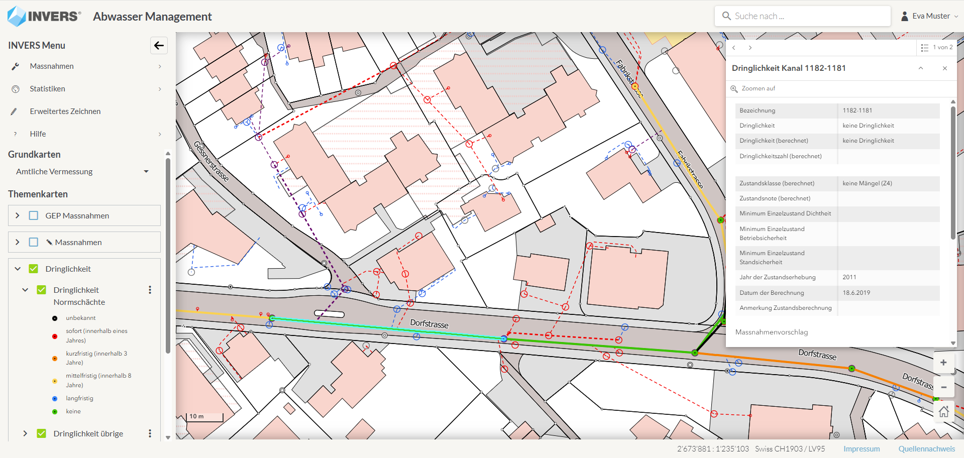This screenshot has width=964, height=458.
Task: Open the Erweitertes Zeichnen menu item
Action: point(65,111)
